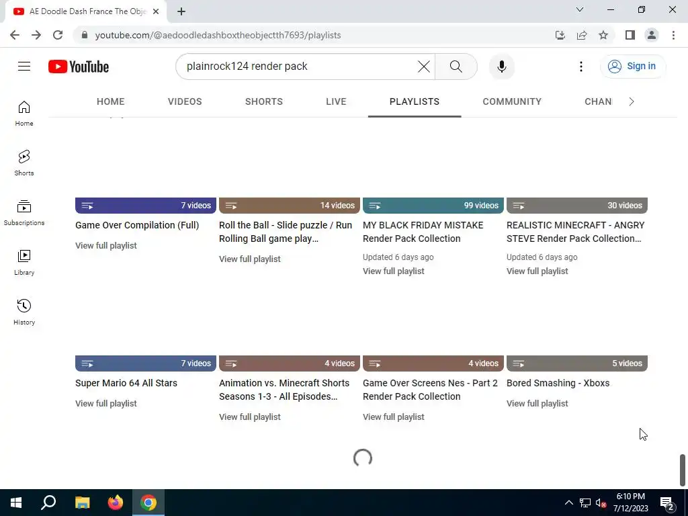Share this page from address bar
688x516 pixels.
582,35
